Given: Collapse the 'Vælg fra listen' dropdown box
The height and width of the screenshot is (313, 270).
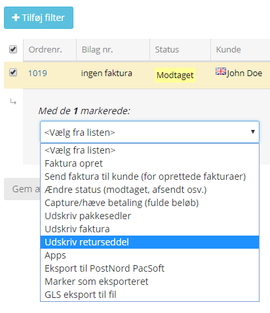Looking at the screenshot, I should click(x=149, y=132).
